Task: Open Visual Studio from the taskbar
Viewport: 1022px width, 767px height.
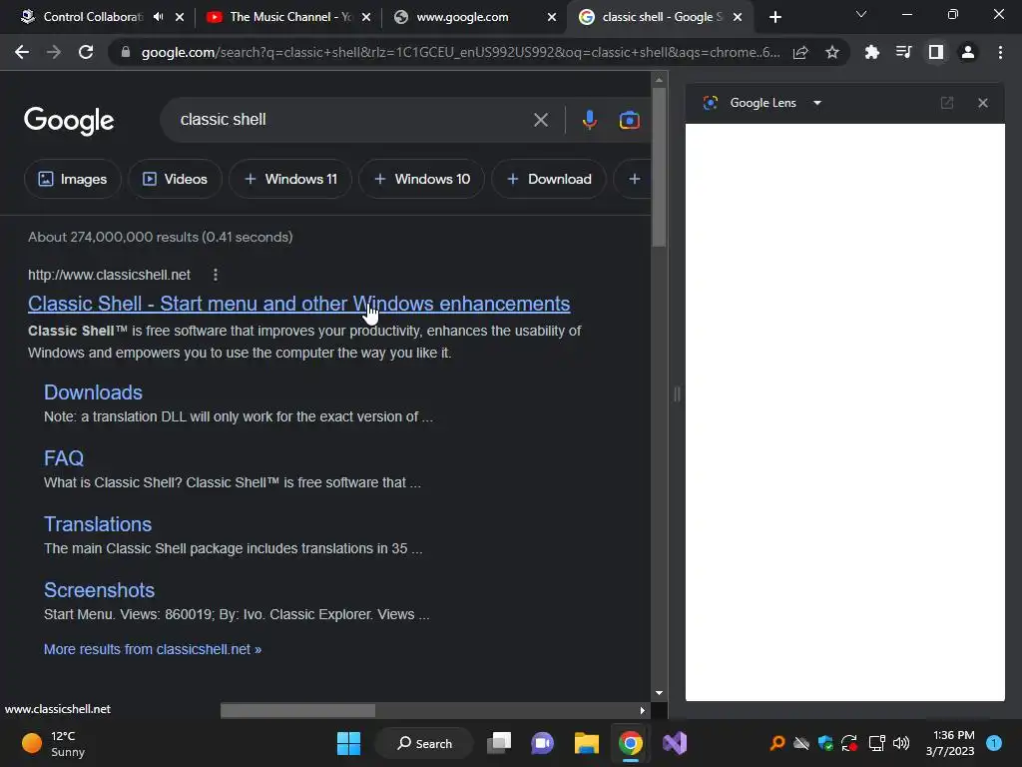Action: tap(675, 743)
